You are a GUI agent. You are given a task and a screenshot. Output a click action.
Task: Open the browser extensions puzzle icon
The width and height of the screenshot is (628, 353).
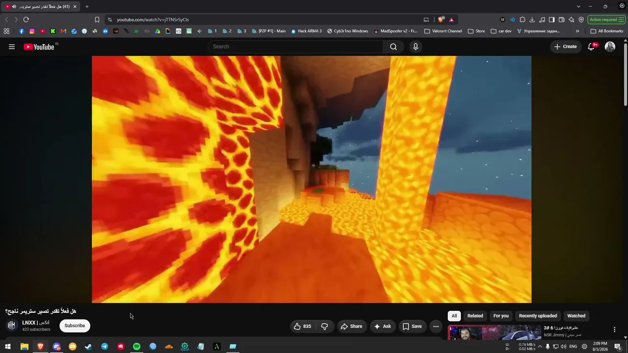[522, 20]
